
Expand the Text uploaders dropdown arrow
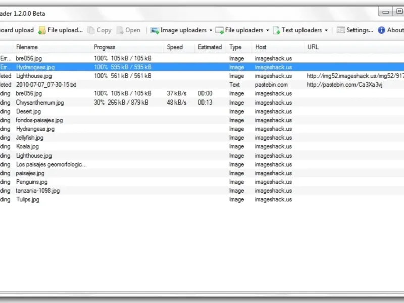326,30
